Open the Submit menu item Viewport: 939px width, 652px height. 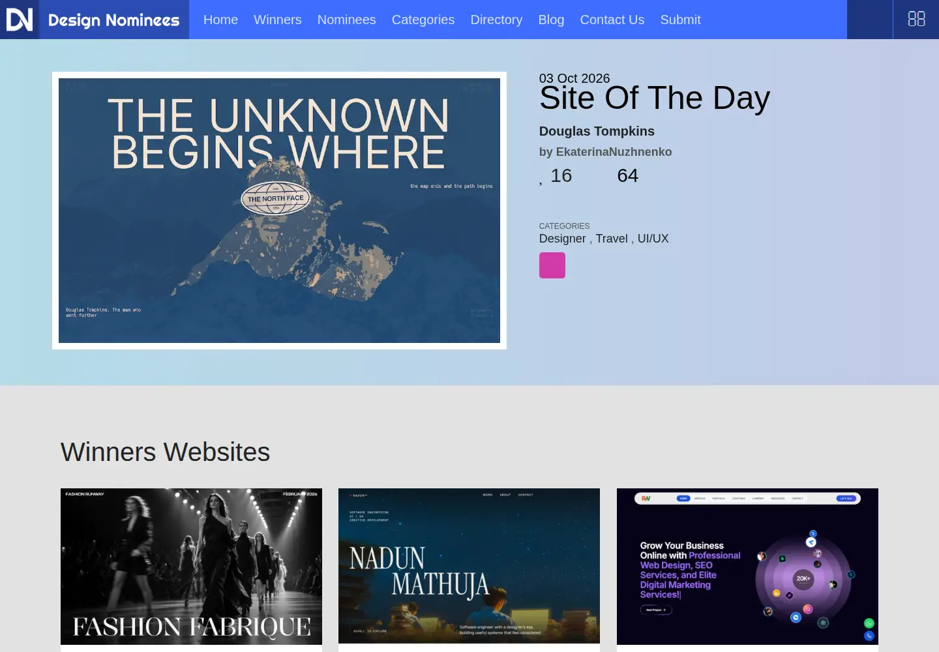click(680, 20)
